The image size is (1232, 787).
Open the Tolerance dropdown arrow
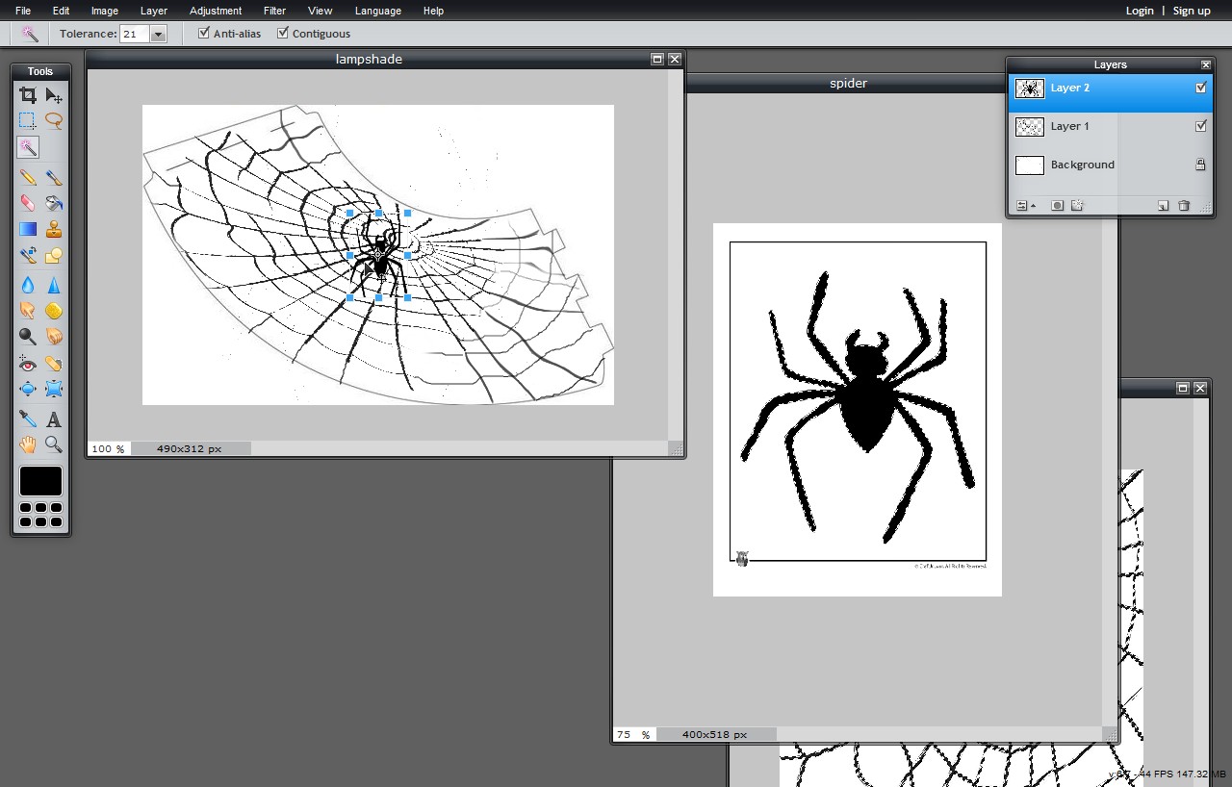(x=159, y=34)
